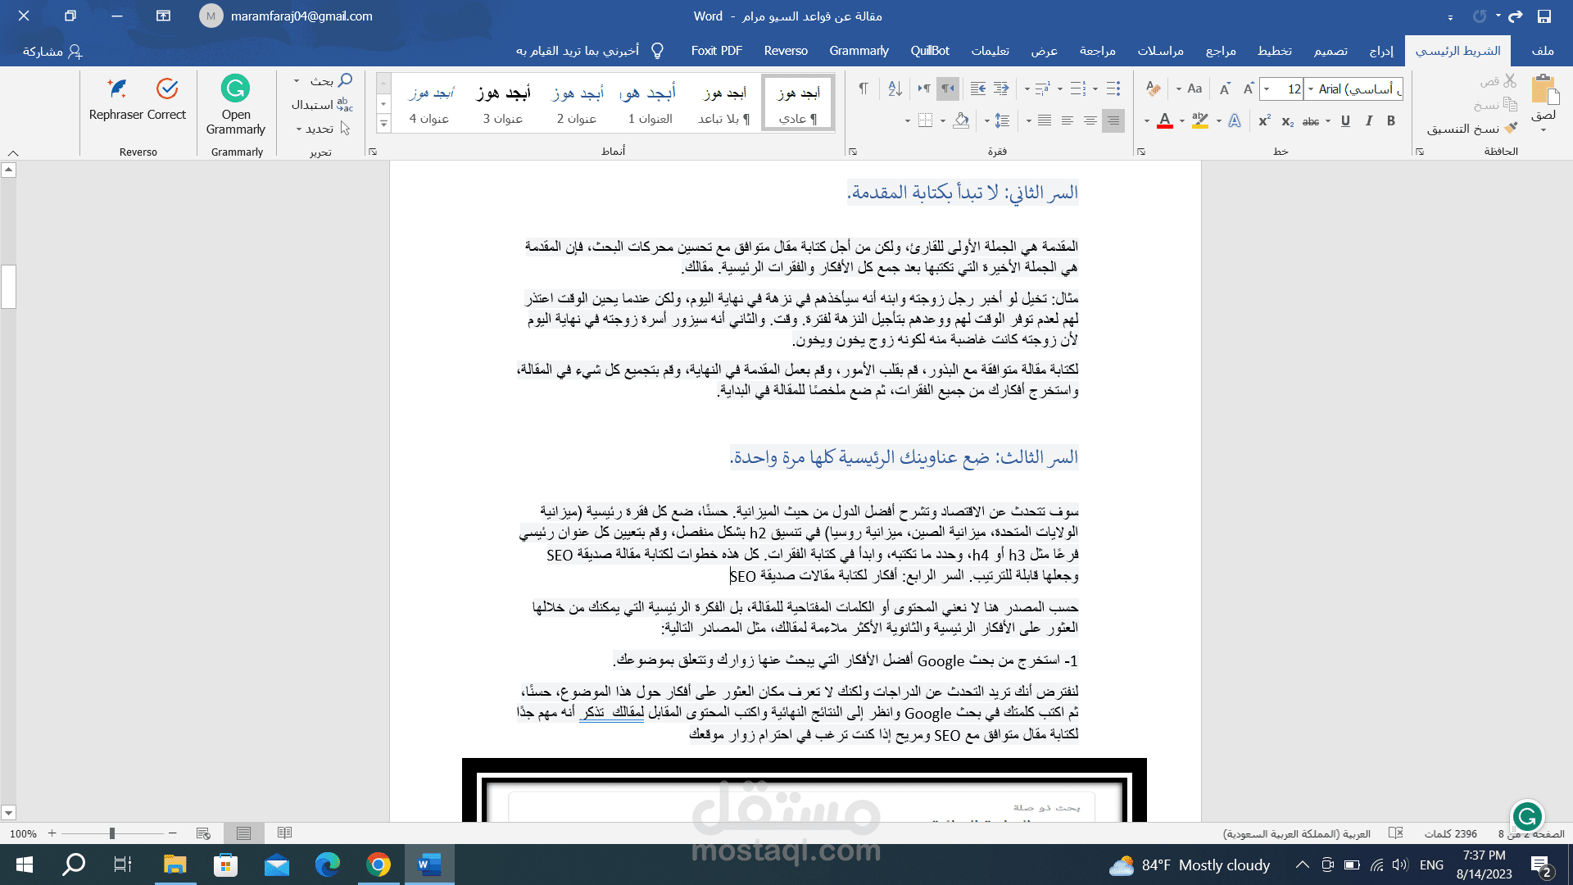Click the Superscript icon

coord(1264,121)
